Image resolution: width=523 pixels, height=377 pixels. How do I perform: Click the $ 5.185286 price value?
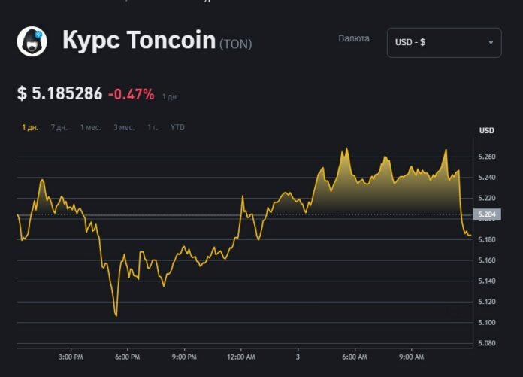(59, 94)
